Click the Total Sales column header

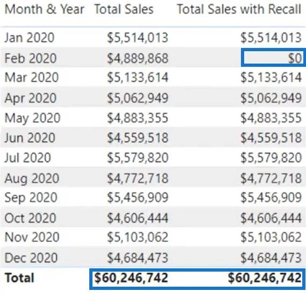coord(124,9)
